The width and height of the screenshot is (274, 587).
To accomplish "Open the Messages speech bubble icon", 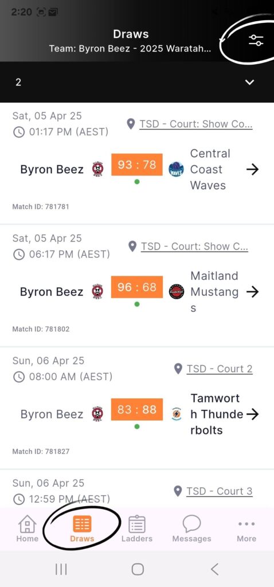I will tap(191, 523).
